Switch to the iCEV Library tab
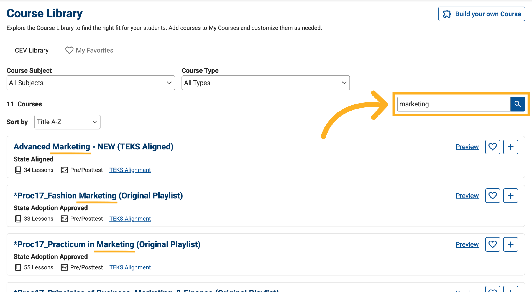Screen dimensions: 532x292 31,50
